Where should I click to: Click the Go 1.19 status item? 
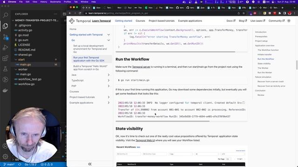coord(30,164)
